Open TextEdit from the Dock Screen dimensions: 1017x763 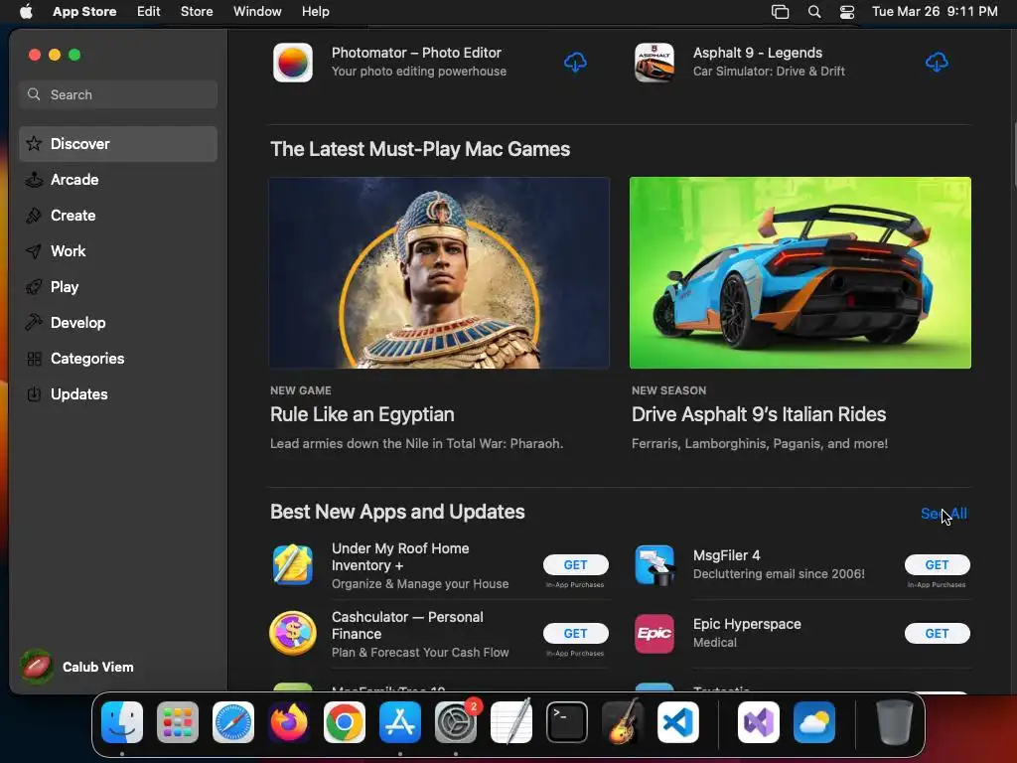click(x=511, y=722)
